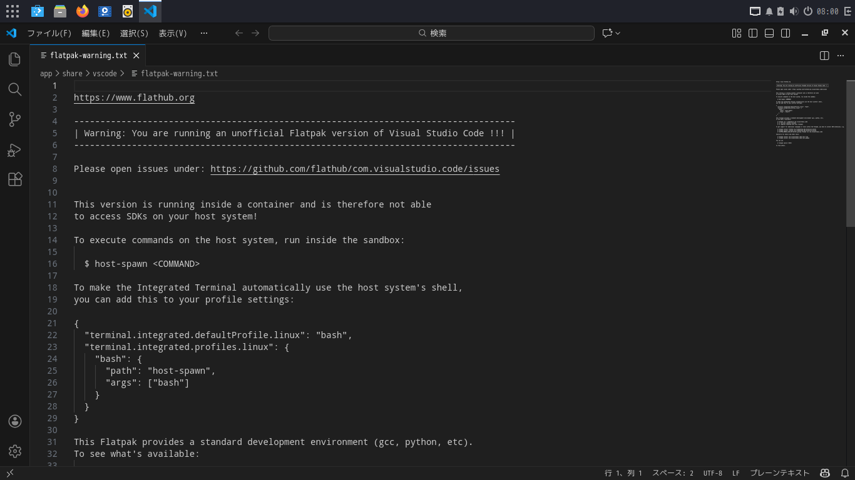Open the 表示(V) menu

(x=173, y=33)
